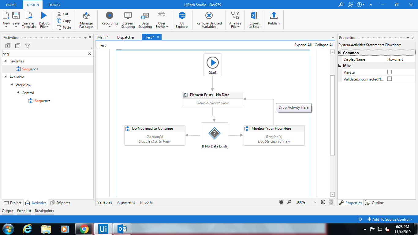The image size is (418, 235).
Task: Open the Main document tab
Action: [x=103, y=37]
